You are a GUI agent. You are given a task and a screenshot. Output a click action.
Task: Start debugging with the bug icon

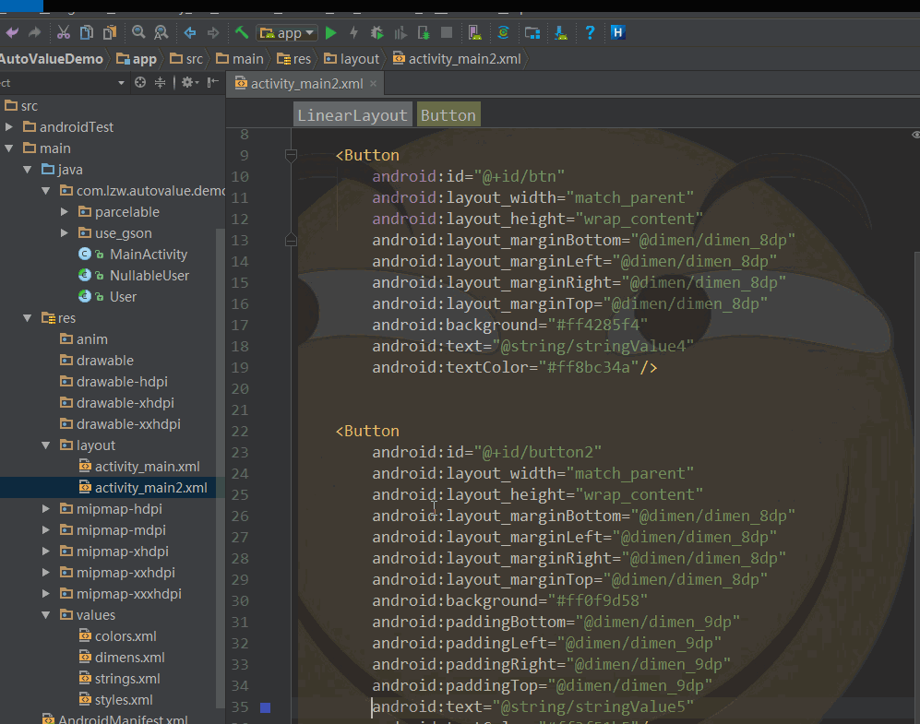click(x=376, y=33)
